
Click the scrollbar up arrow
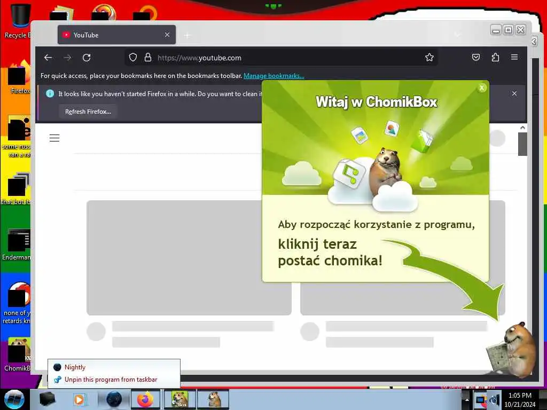point(522,128)
